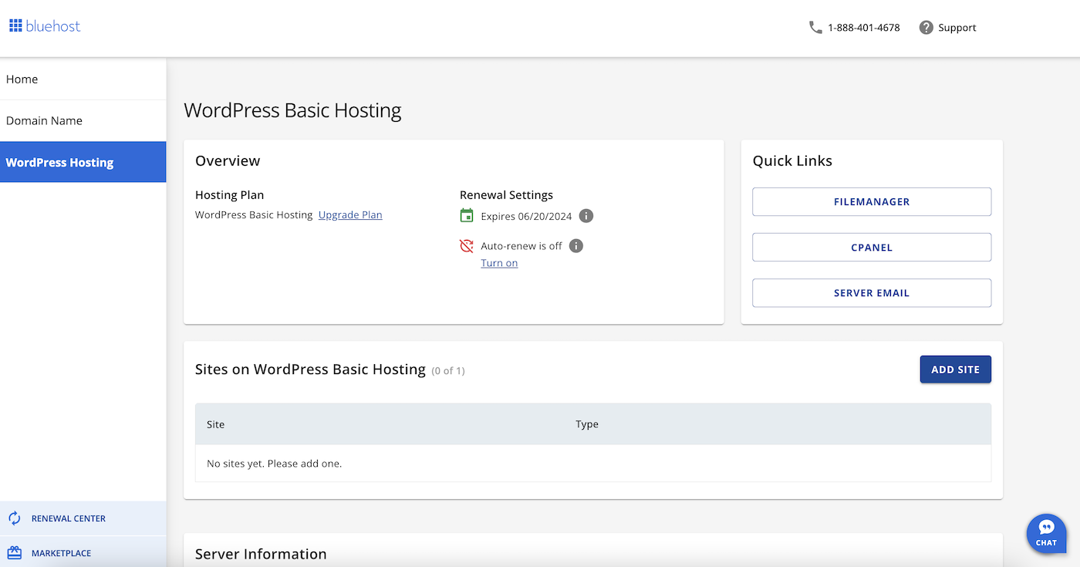The width and height of the screenshot is (1080, 567).
Task: Click the 'Expires 06/20/2024' text
Action: coord(526,216)
